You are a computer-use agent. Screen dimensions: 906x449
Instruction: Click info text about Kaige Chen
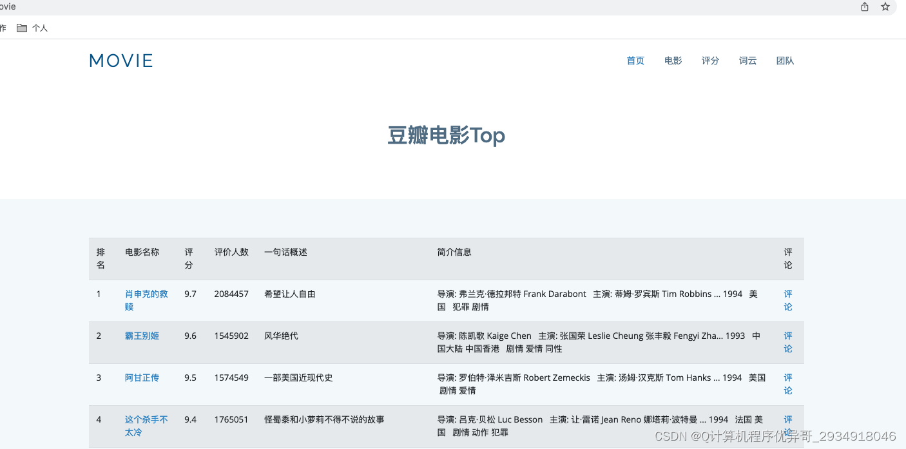[599, 342]
